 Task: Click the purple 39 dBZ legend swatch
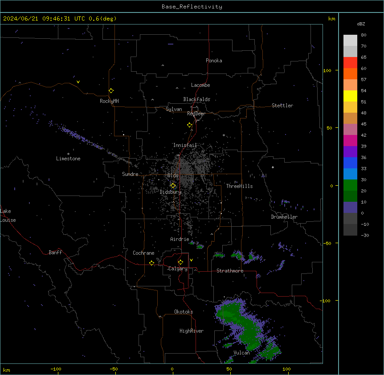pos(350,151)
